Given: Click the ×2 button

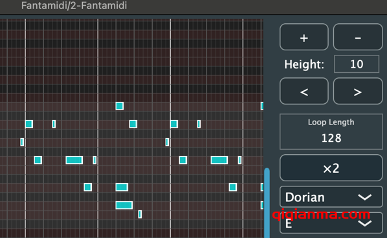Looking at the screenshot, I should [x=331, y=168].
